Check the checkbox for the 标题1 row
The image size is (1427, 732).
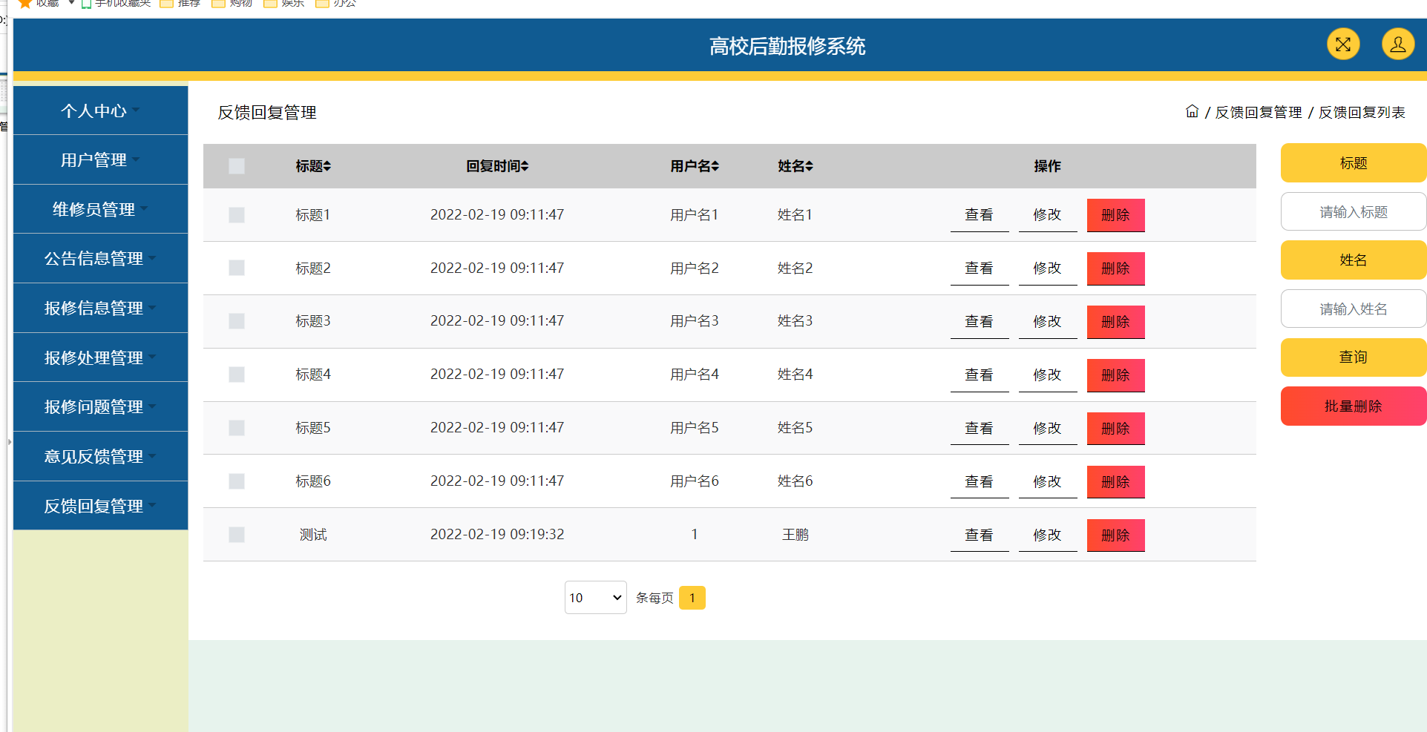(237, 215)
